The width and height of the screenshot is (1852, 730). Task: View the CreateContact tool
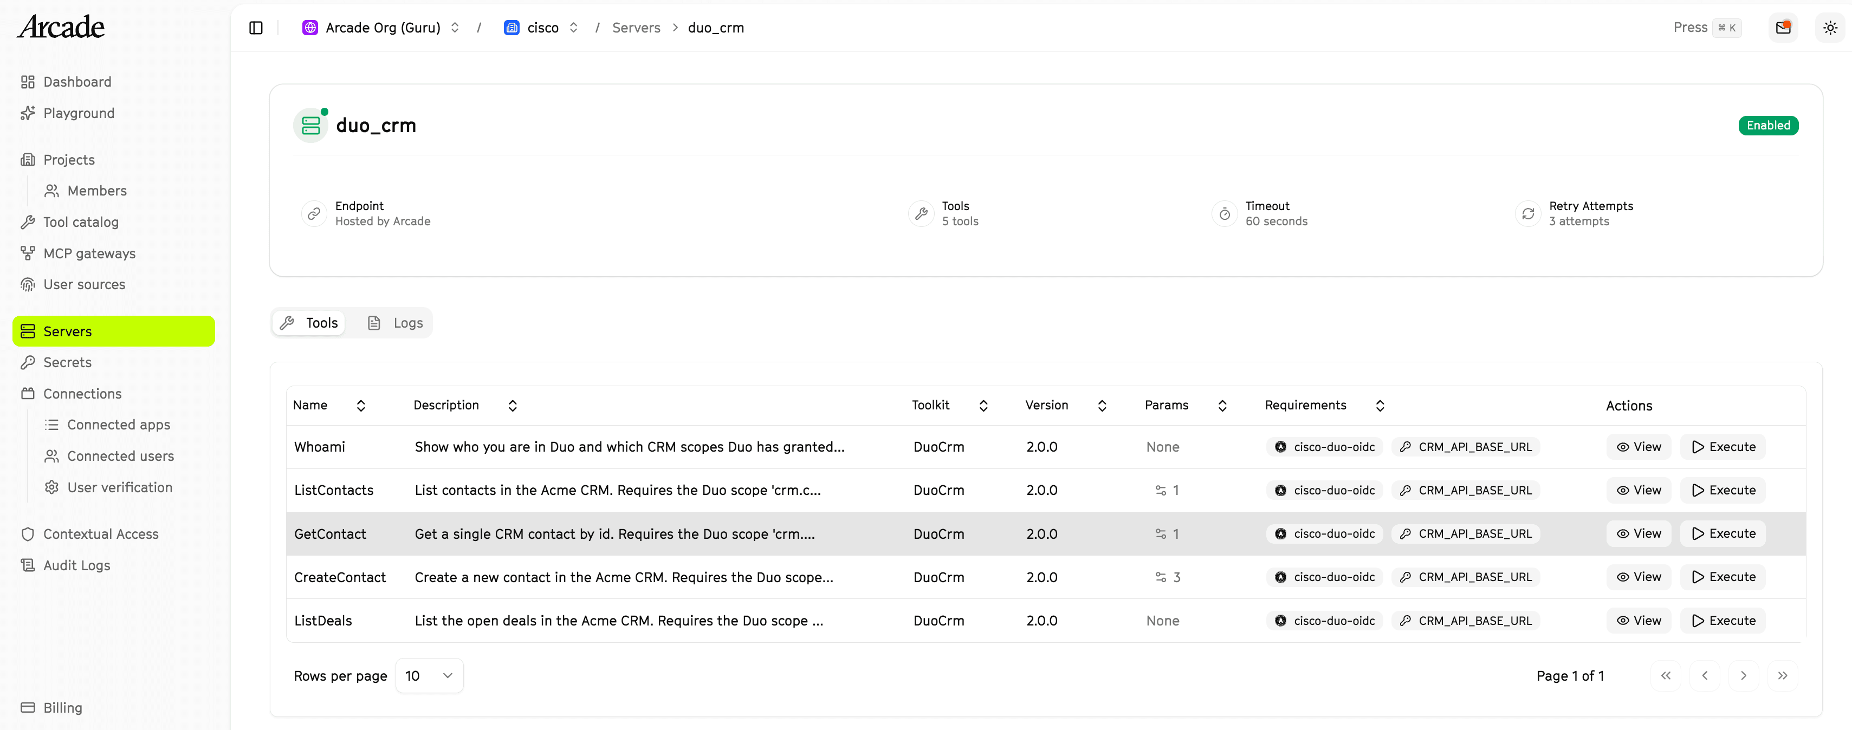click(1639, 577)
